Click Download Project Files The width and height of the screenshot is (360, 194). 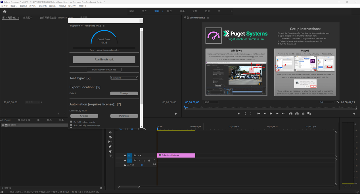(104, 69)
